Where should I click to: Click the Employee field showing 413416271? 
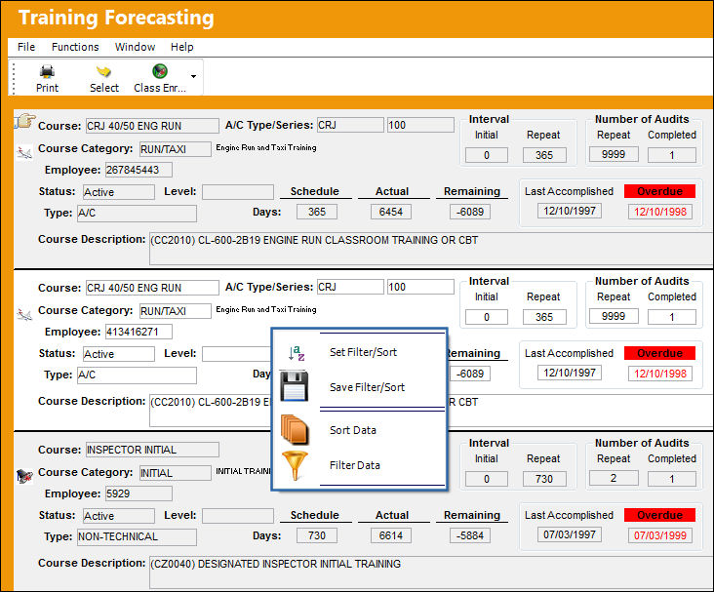139,332
